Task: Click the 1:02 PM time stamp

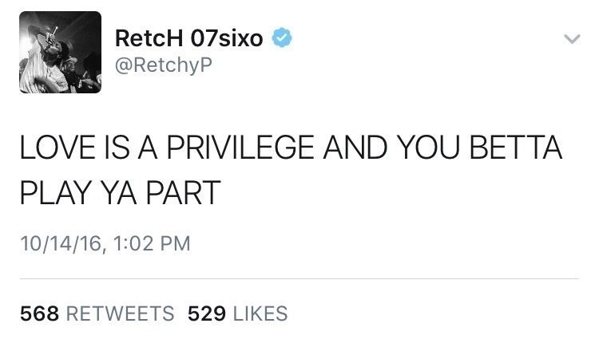Action: 152,244
